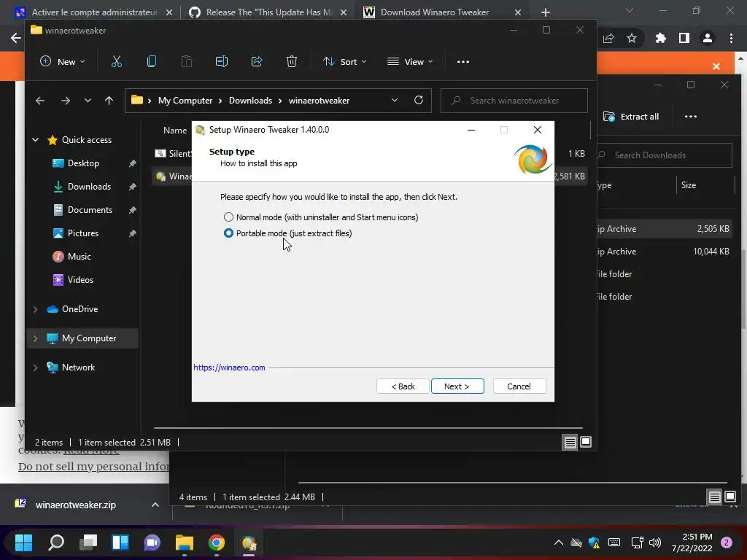This screenshot has width=747, height=560.
Task: Open Task View on taskbar
Action: tap(88, 542)
